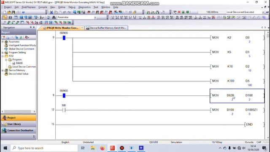The width and height of the screenshot is (270, 152).
Task: Switch to Device/Buffer Memory Batch Monitor tab
Action: click(x=106, y=28)
